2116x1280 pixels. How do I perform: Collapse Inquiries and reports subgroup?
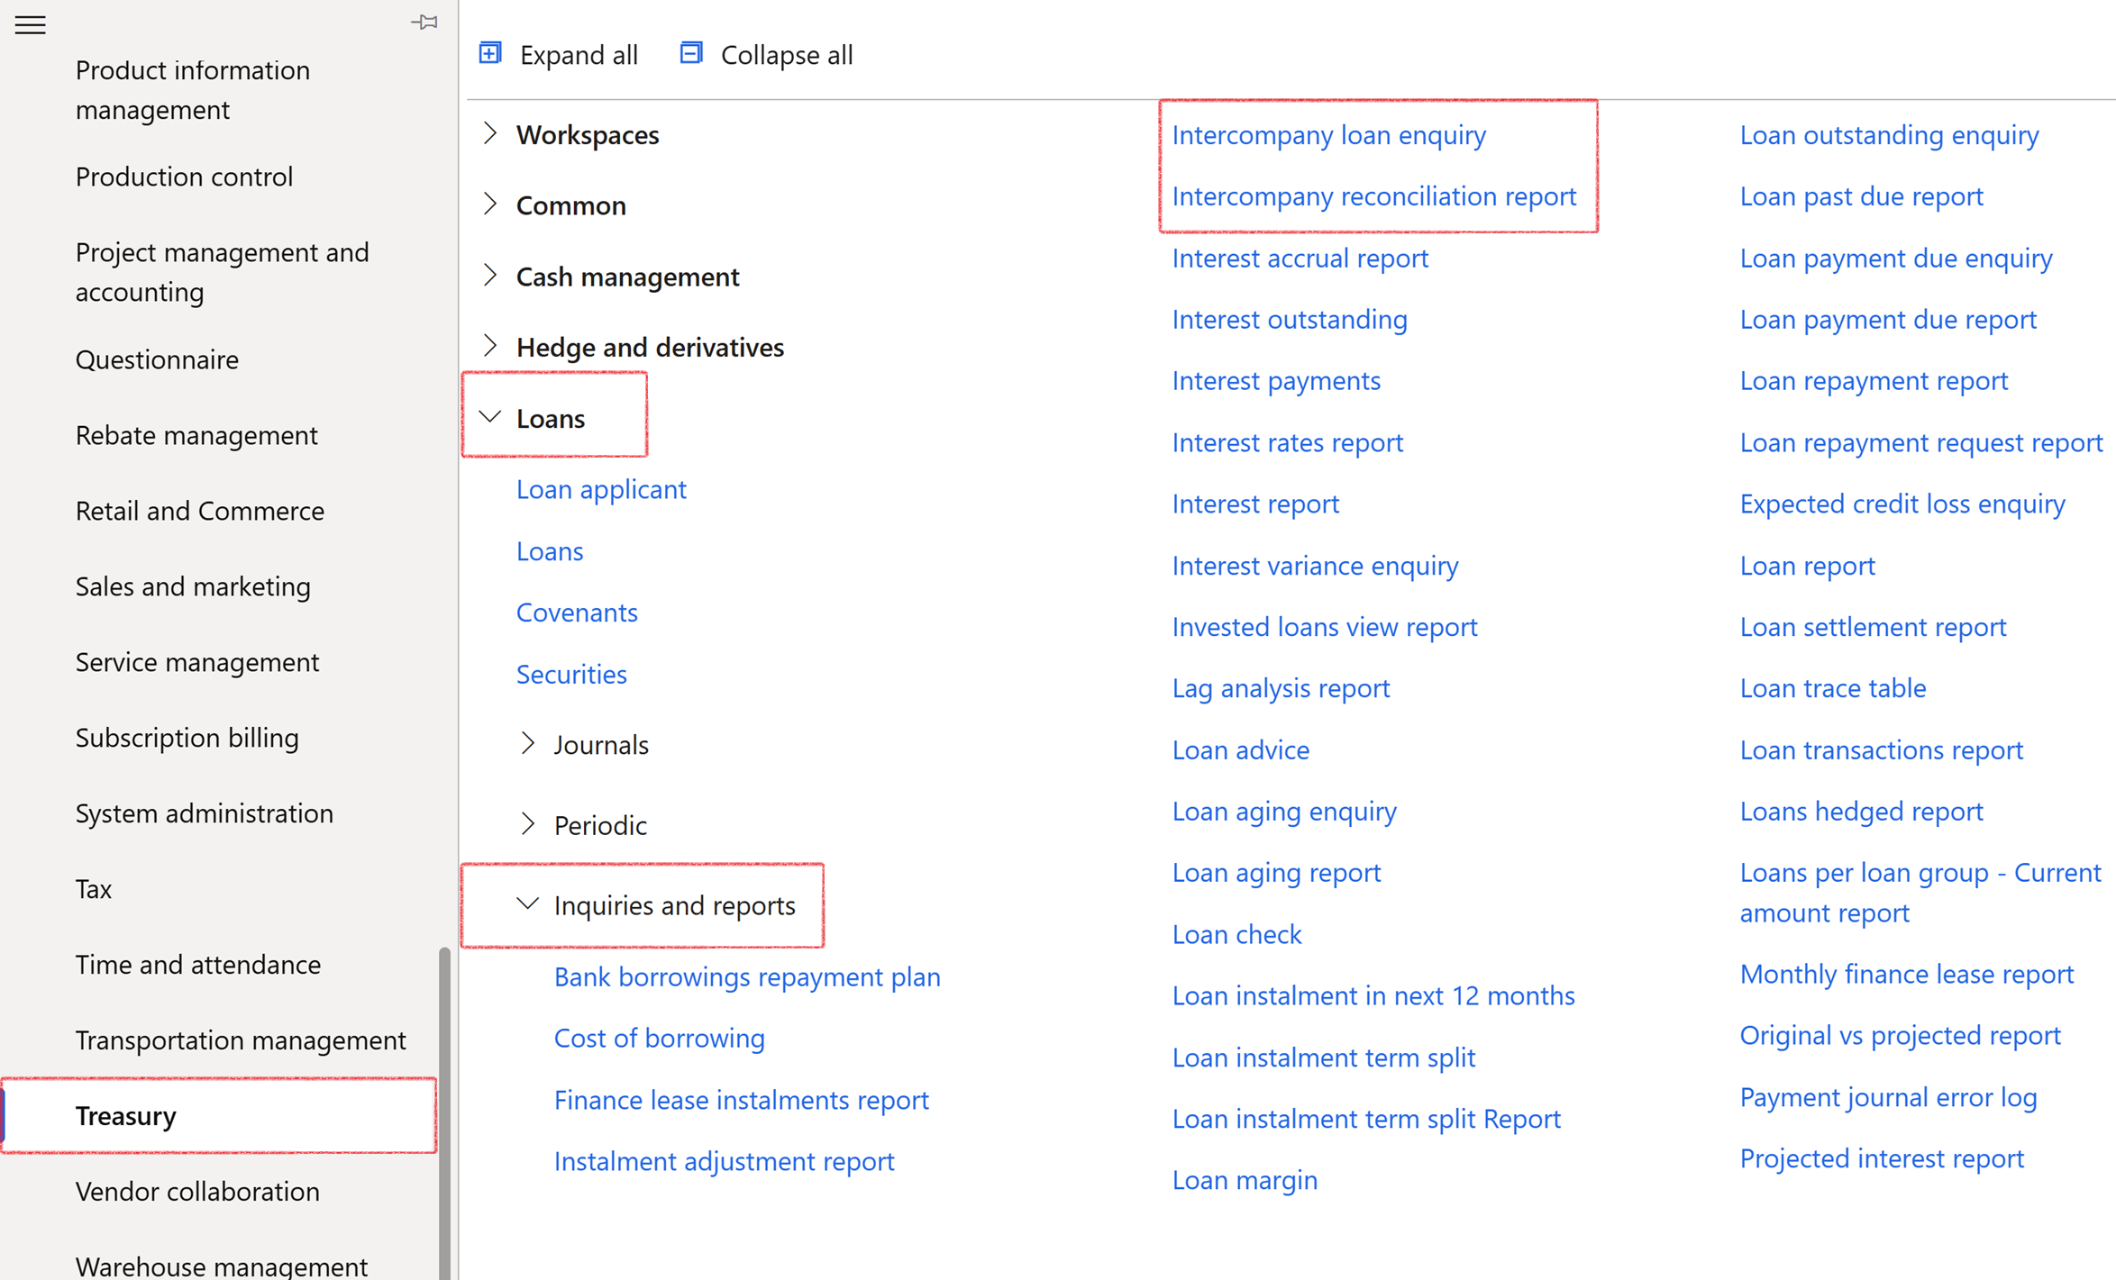tap(528, 904)
